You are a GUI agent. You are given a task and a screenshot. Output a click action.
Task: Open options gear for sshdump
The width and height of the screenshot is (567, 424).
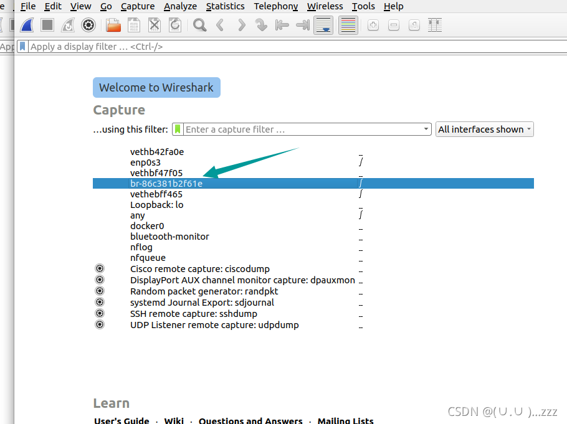[100, 313]
